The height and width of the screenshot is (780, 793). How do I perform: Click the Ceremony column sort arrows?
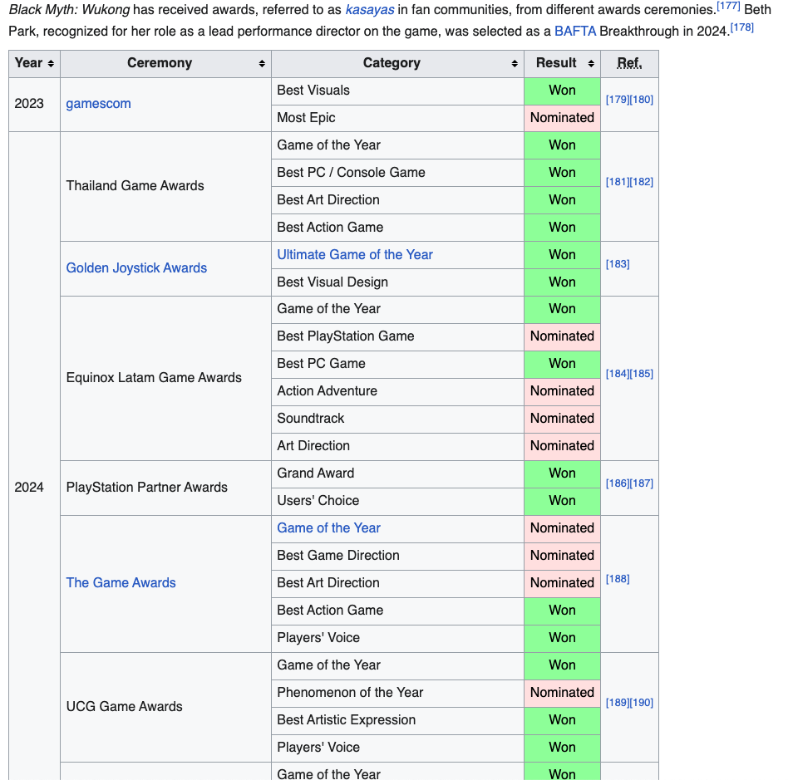pos(262,64)
